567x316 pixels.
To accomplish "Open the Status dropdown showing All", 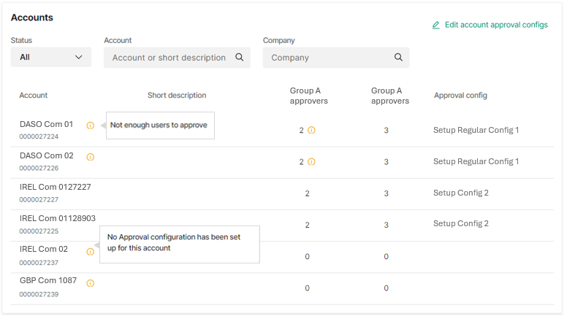I will (x=51, y=58).
